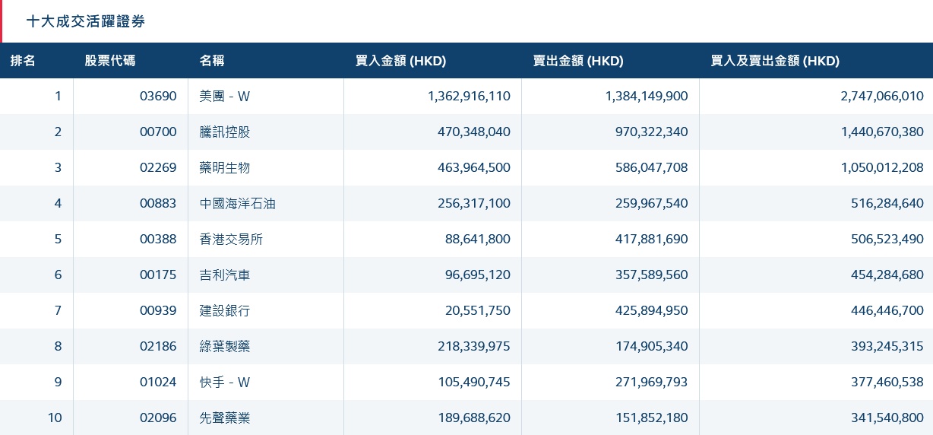Select the 十大成交活躍證券 section title
This screenshot has height=435, width=933.
[86, 22]
